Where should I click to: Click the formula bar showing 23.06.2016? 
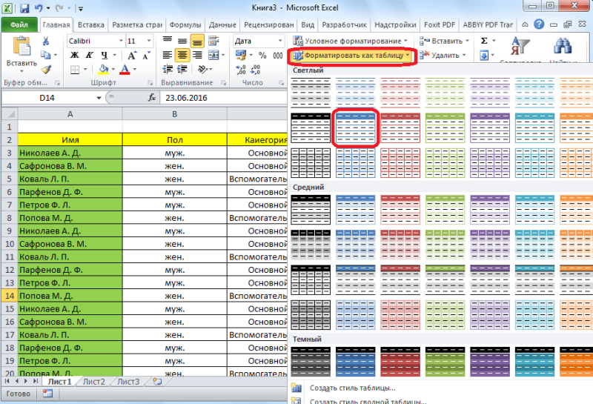click(x=225, y=98)
